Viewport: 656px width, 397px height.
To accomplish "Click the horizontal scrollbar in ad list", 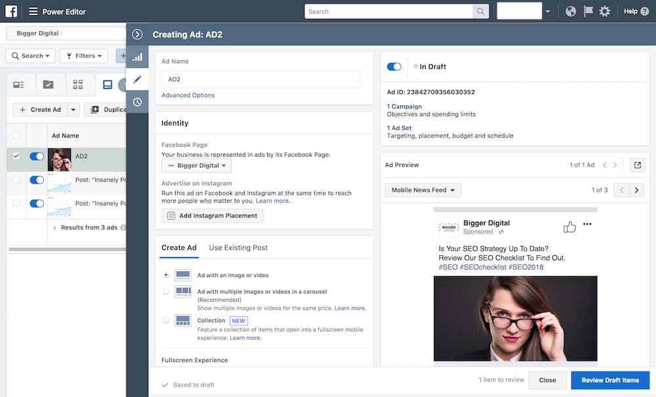I will 67,249.
